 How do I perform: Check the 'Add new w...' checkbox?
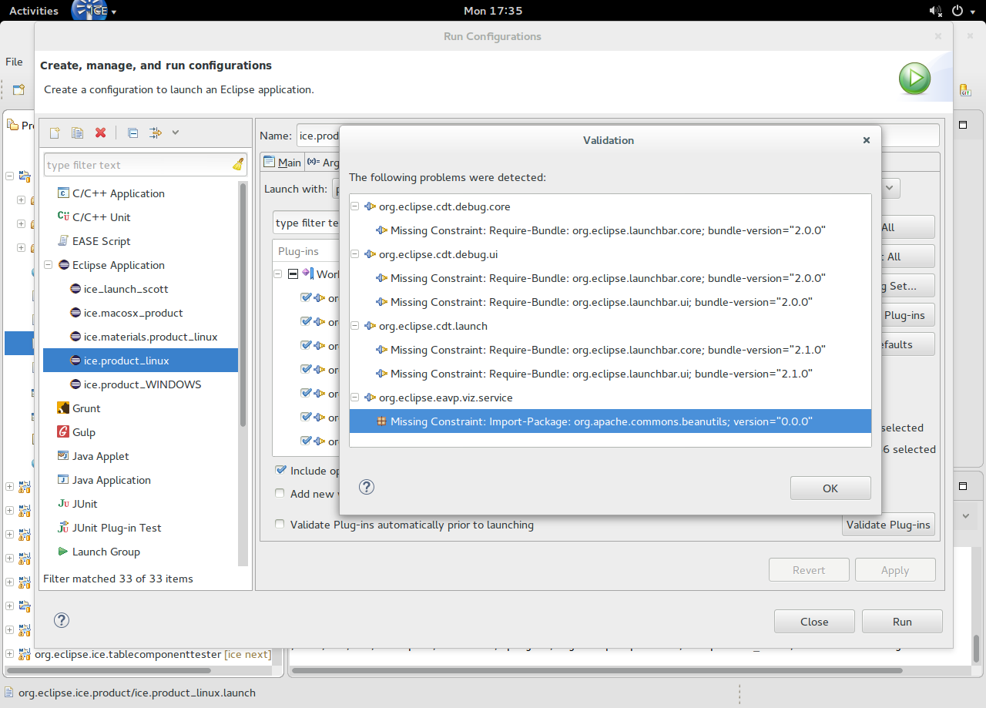click(x=280, y=494)
